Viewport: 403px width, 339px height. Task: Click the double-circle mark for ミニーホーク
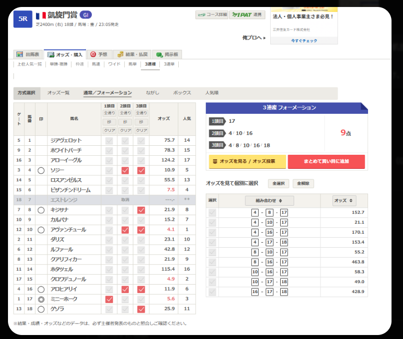(41, 299)
